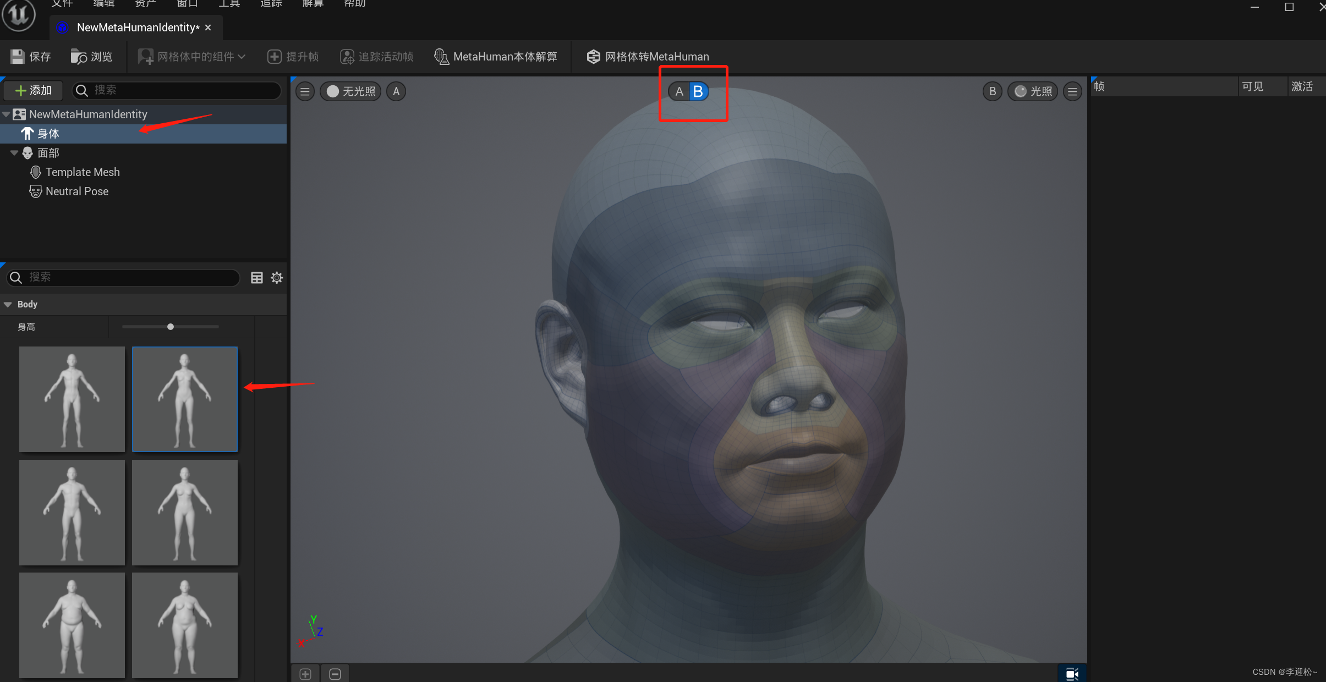Viewport: 1326px width, 682px height.
Task: Click the camera icon in viewport corner
Action: 1072,674
